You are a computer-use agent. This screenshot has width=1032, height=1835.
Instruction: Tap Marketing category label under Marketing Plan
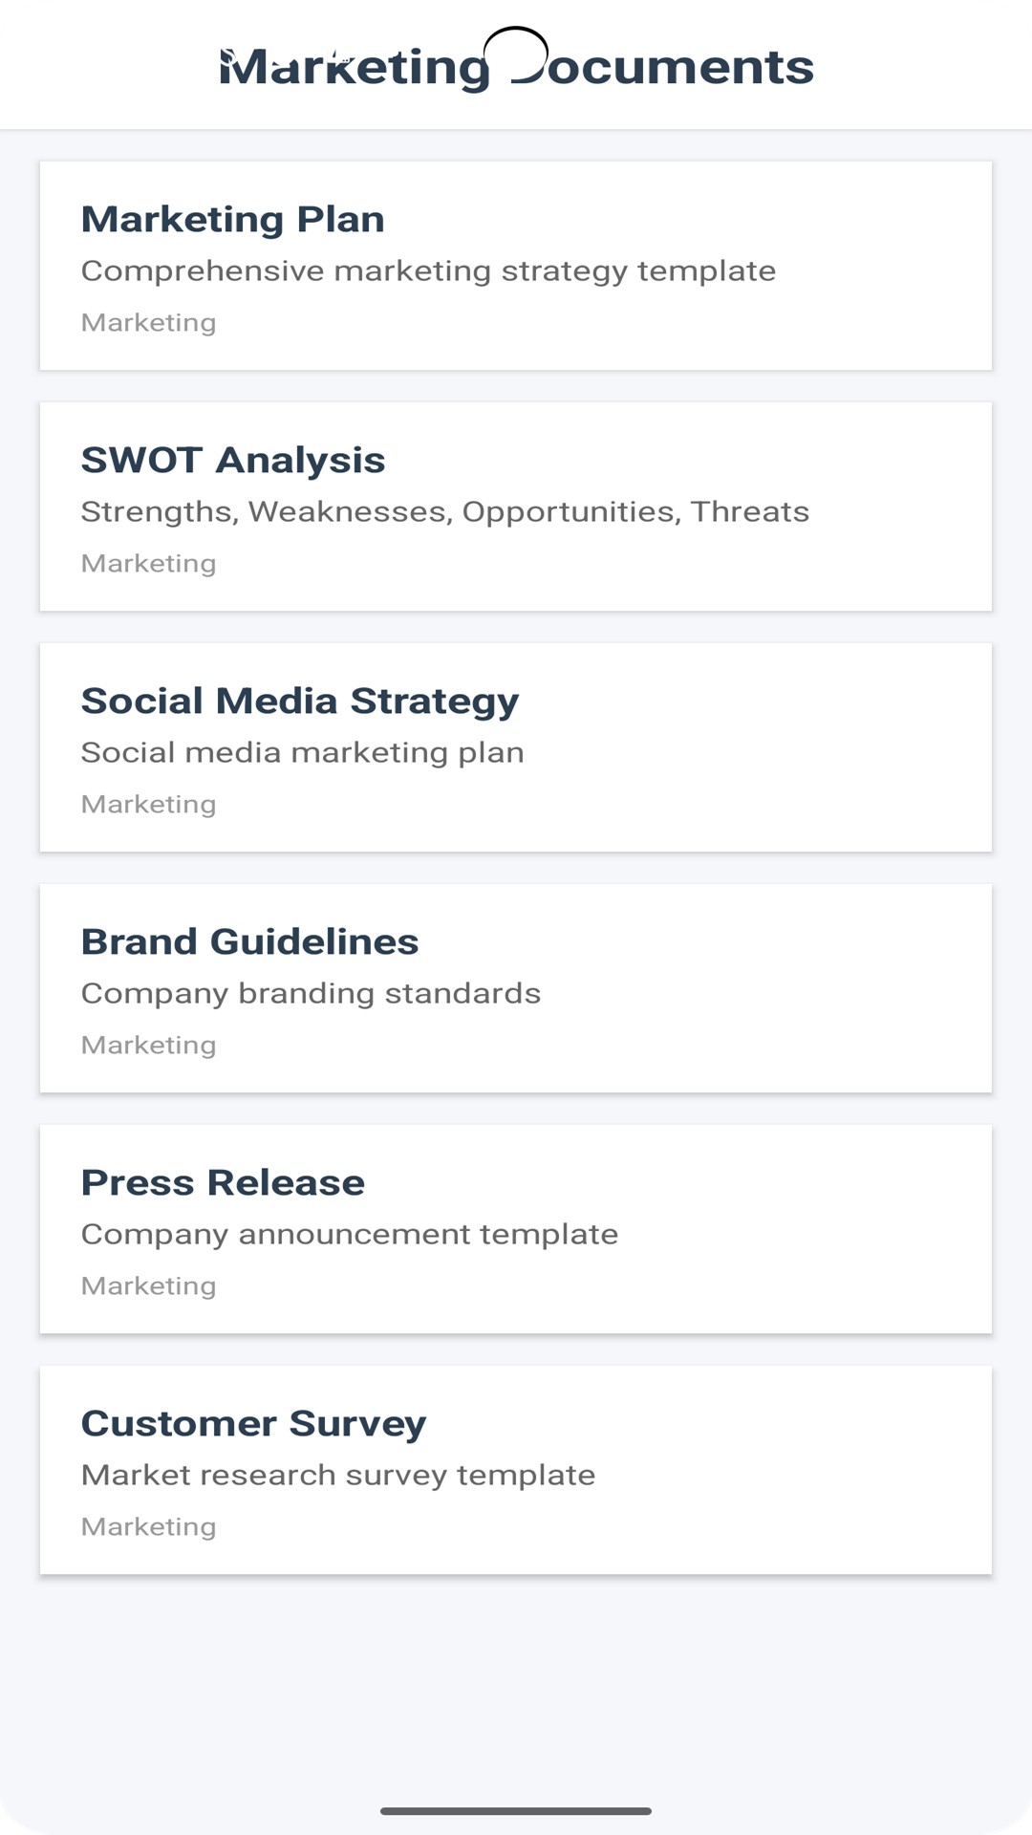click(x=149, y=323)
